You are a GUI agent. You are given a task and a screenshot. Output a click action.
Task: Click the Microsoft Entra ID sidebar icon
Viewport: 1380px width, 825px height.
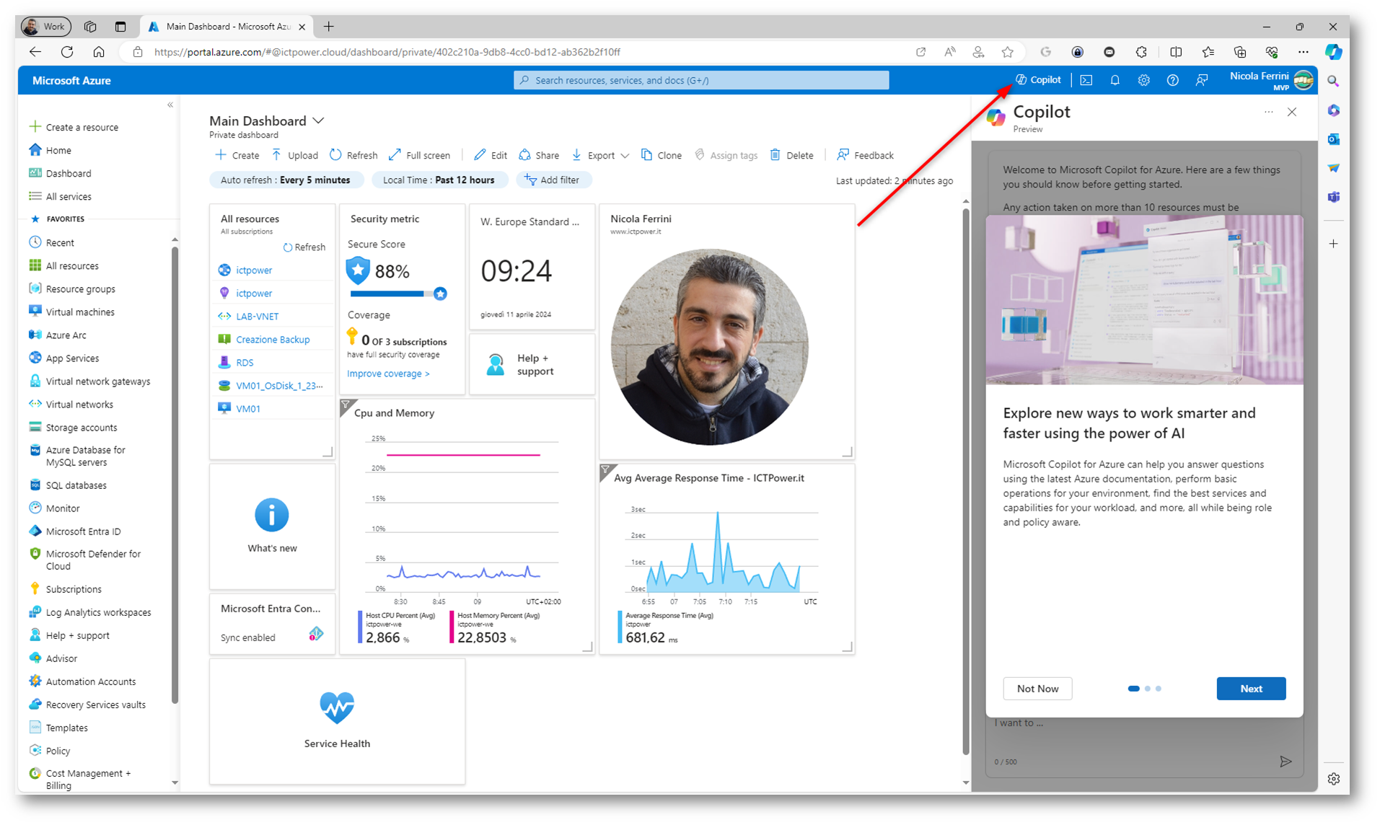coord(35,531)
